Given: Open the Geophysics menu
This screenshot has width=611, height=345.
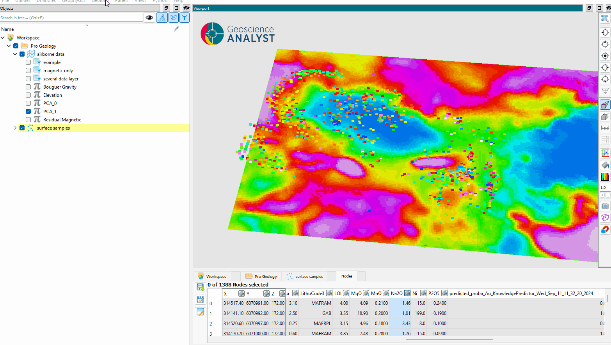Looking at the screenshot, I should click(74, 1).
